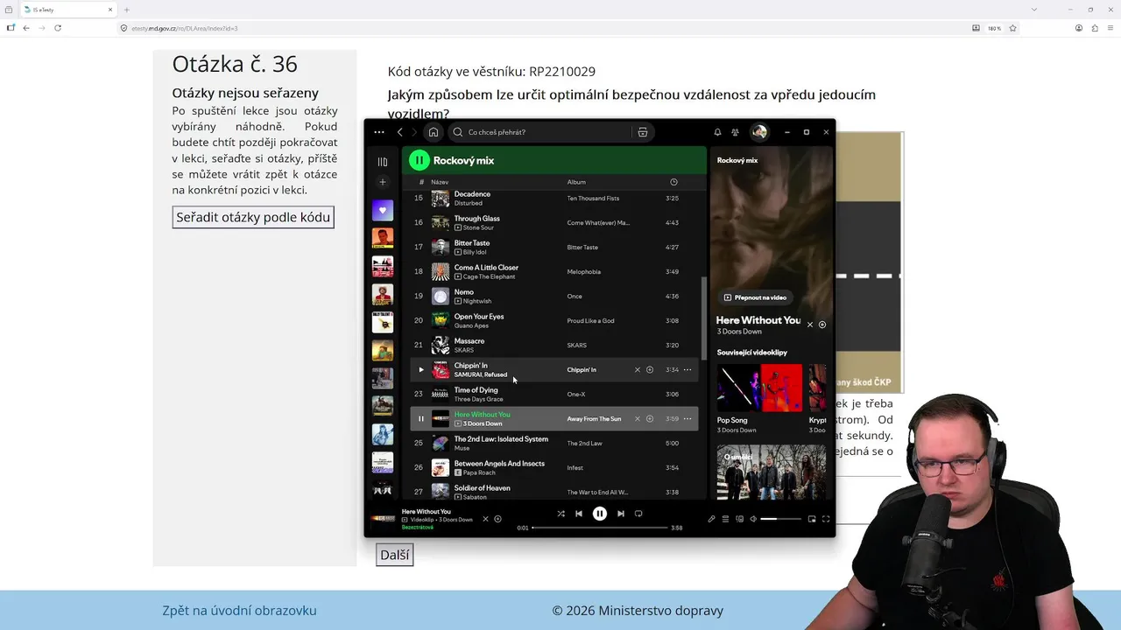The image size is (1121, 630).
Task: Create a new playlist with the plus icon
Action: click(382, 182)
